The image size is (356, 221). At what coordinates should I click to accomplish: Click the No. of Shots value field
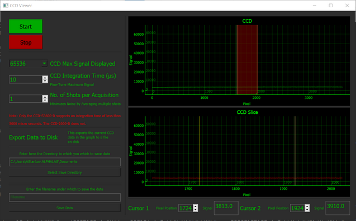tap(26, 99)
